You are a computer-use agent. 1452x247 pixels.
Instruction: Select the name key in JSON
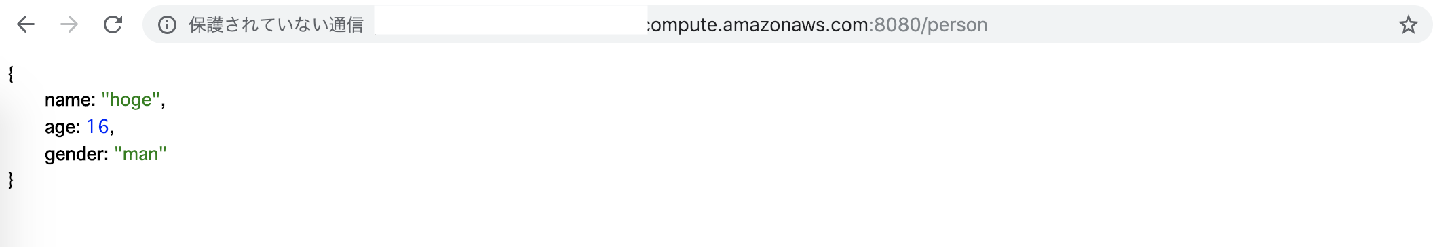(x=70, y=100)
